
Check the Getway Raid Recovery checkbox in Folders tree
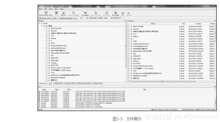[x=47, y=46]
